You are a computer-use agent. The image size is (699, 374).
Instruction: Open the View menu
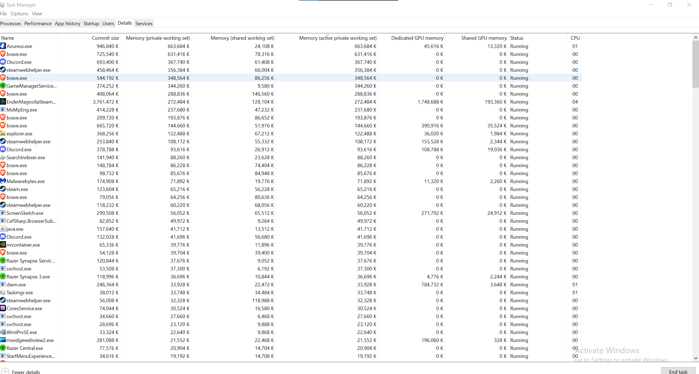coord(37,14)
